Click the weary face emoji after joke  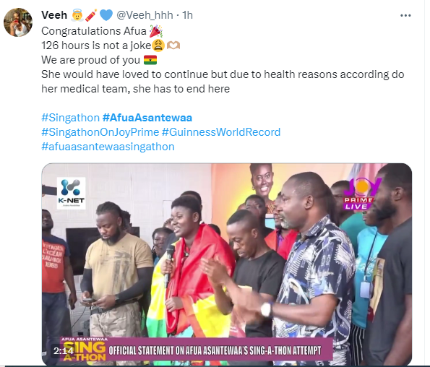point(158,46)
